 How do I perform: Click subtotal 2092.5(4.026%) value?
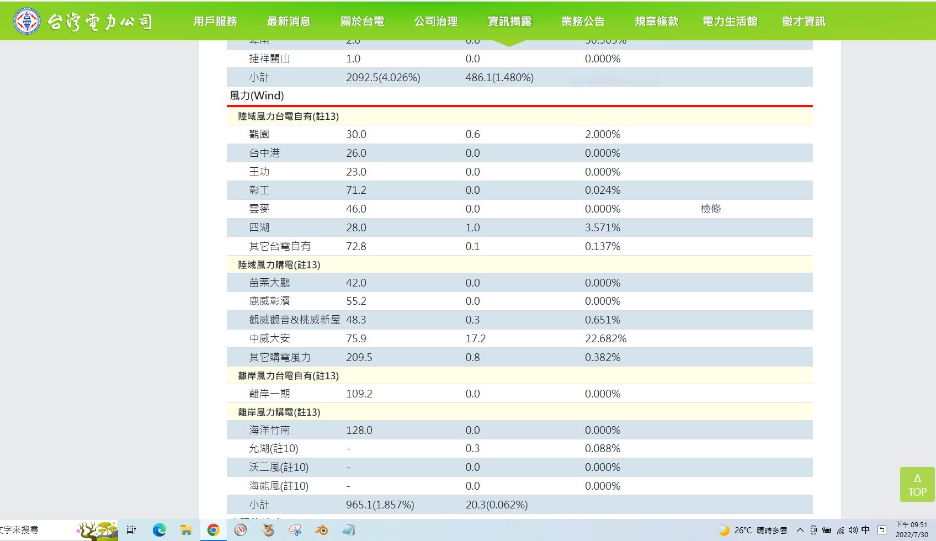(383, 77)
